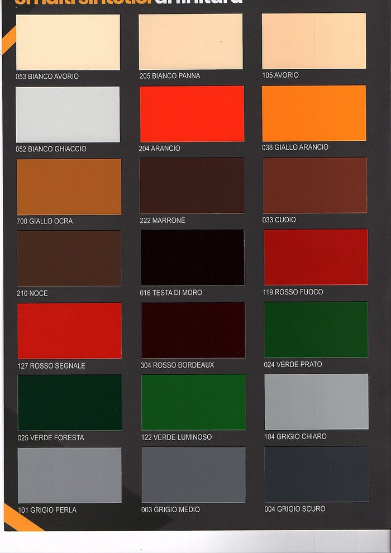391x553 pixels.
Task: Select the 222 Marrone brown swatch
Action: pos(192,185)
